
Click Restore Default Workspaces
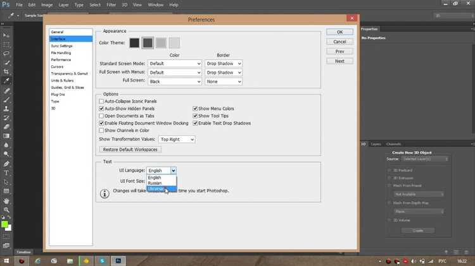click(x=130, y=149)
